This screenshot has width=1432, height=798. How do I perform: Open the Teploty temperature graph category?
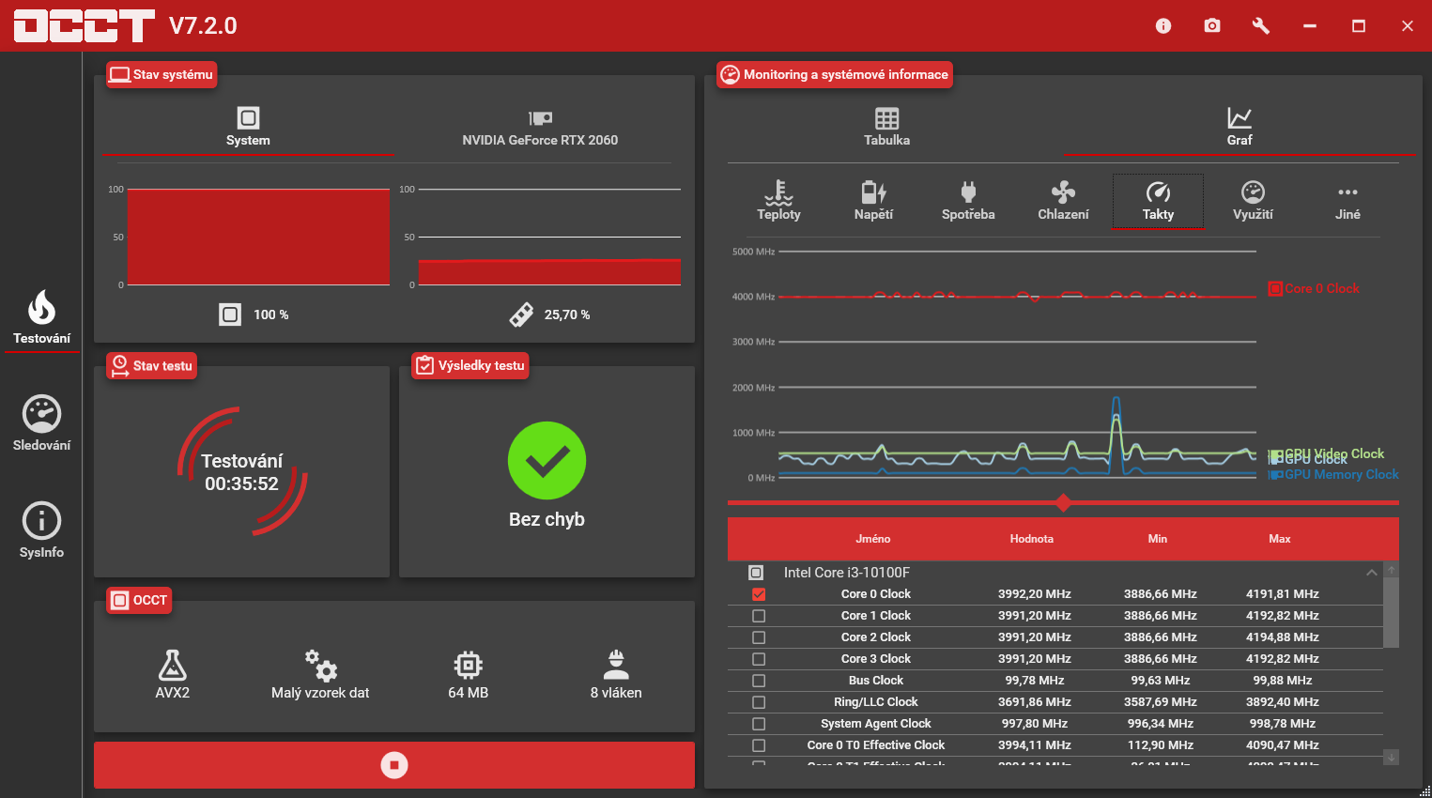point(778,200)
